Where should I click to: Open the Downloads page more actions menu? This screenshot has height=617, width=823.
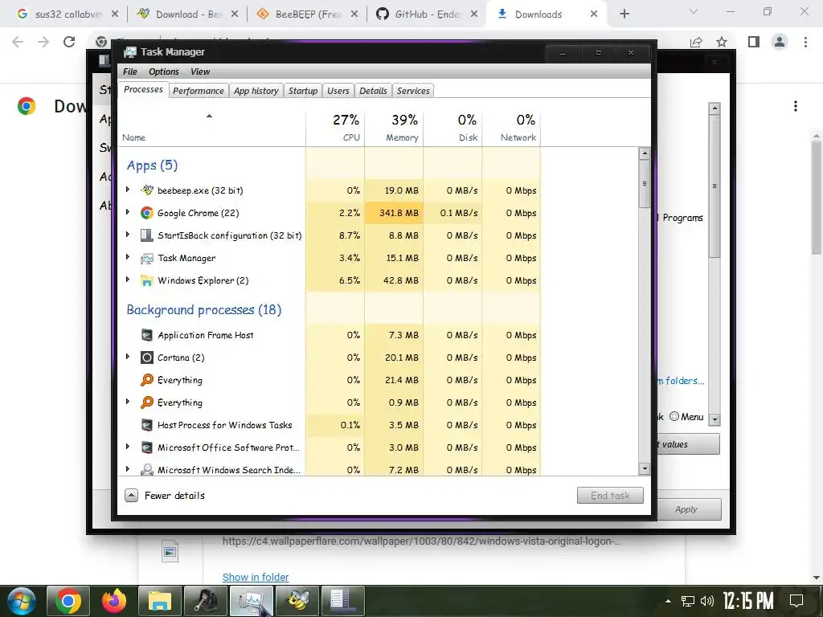796,107
